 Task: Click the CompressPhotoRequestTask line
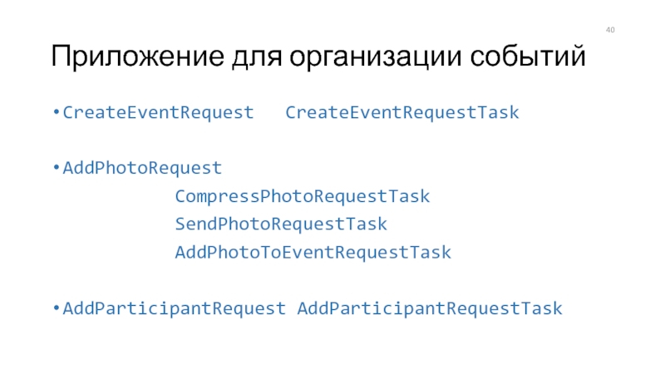click(303, 196)
